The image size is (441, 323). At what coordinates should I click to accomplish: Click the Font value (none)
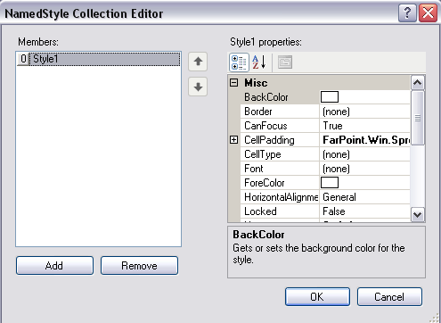tap(336, 169)
